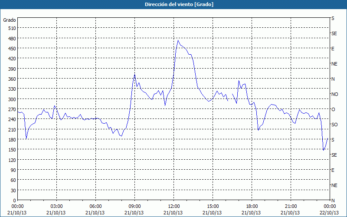The image size is (347, 217).
Task: Click the 'O' compass label on right axis
Action: tap(333, 109)
